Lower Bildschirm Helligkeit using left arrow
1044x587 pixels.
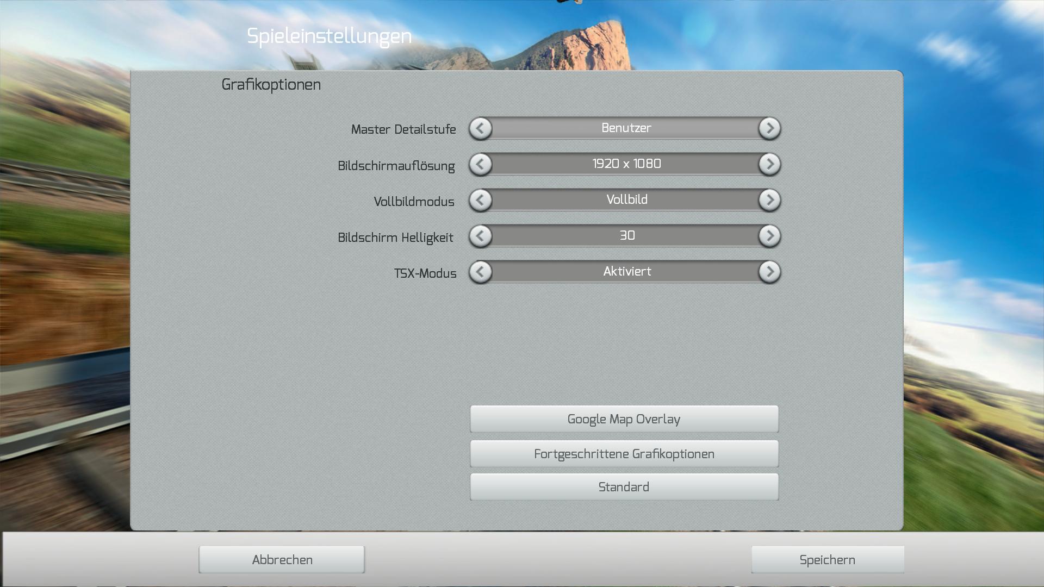tap(481, 236)
